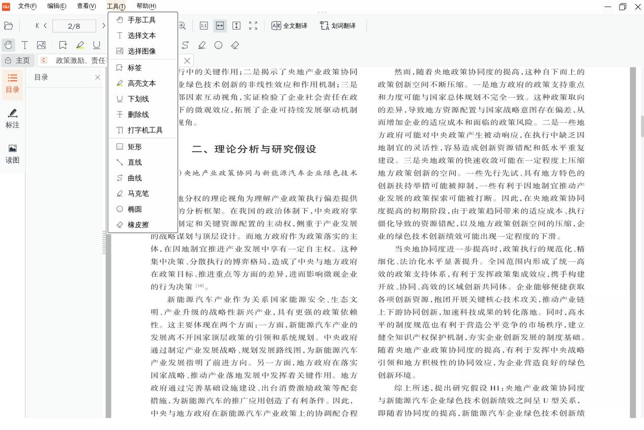644x430 pixels.
Task: Close the 目录 panel
Action: 98,77
